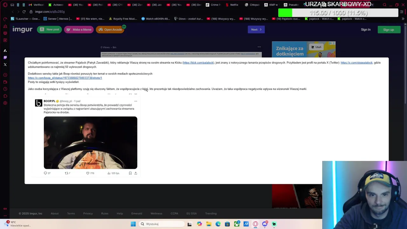Click Make a Meme button
This screenshot has width=407, height=229.
79,30
